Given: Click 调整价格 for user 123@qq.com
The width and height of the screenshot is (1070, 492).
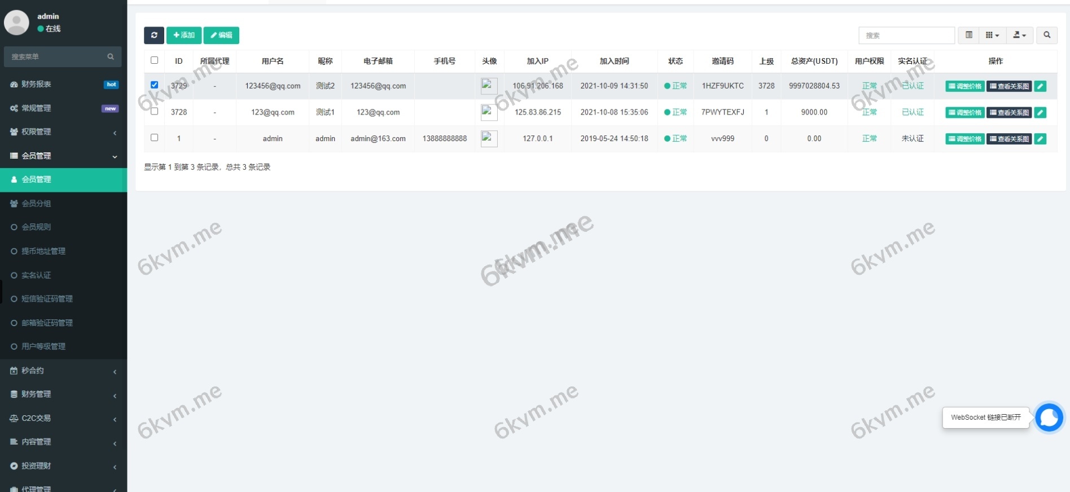Looking at the screenshot, I should 965,112.
